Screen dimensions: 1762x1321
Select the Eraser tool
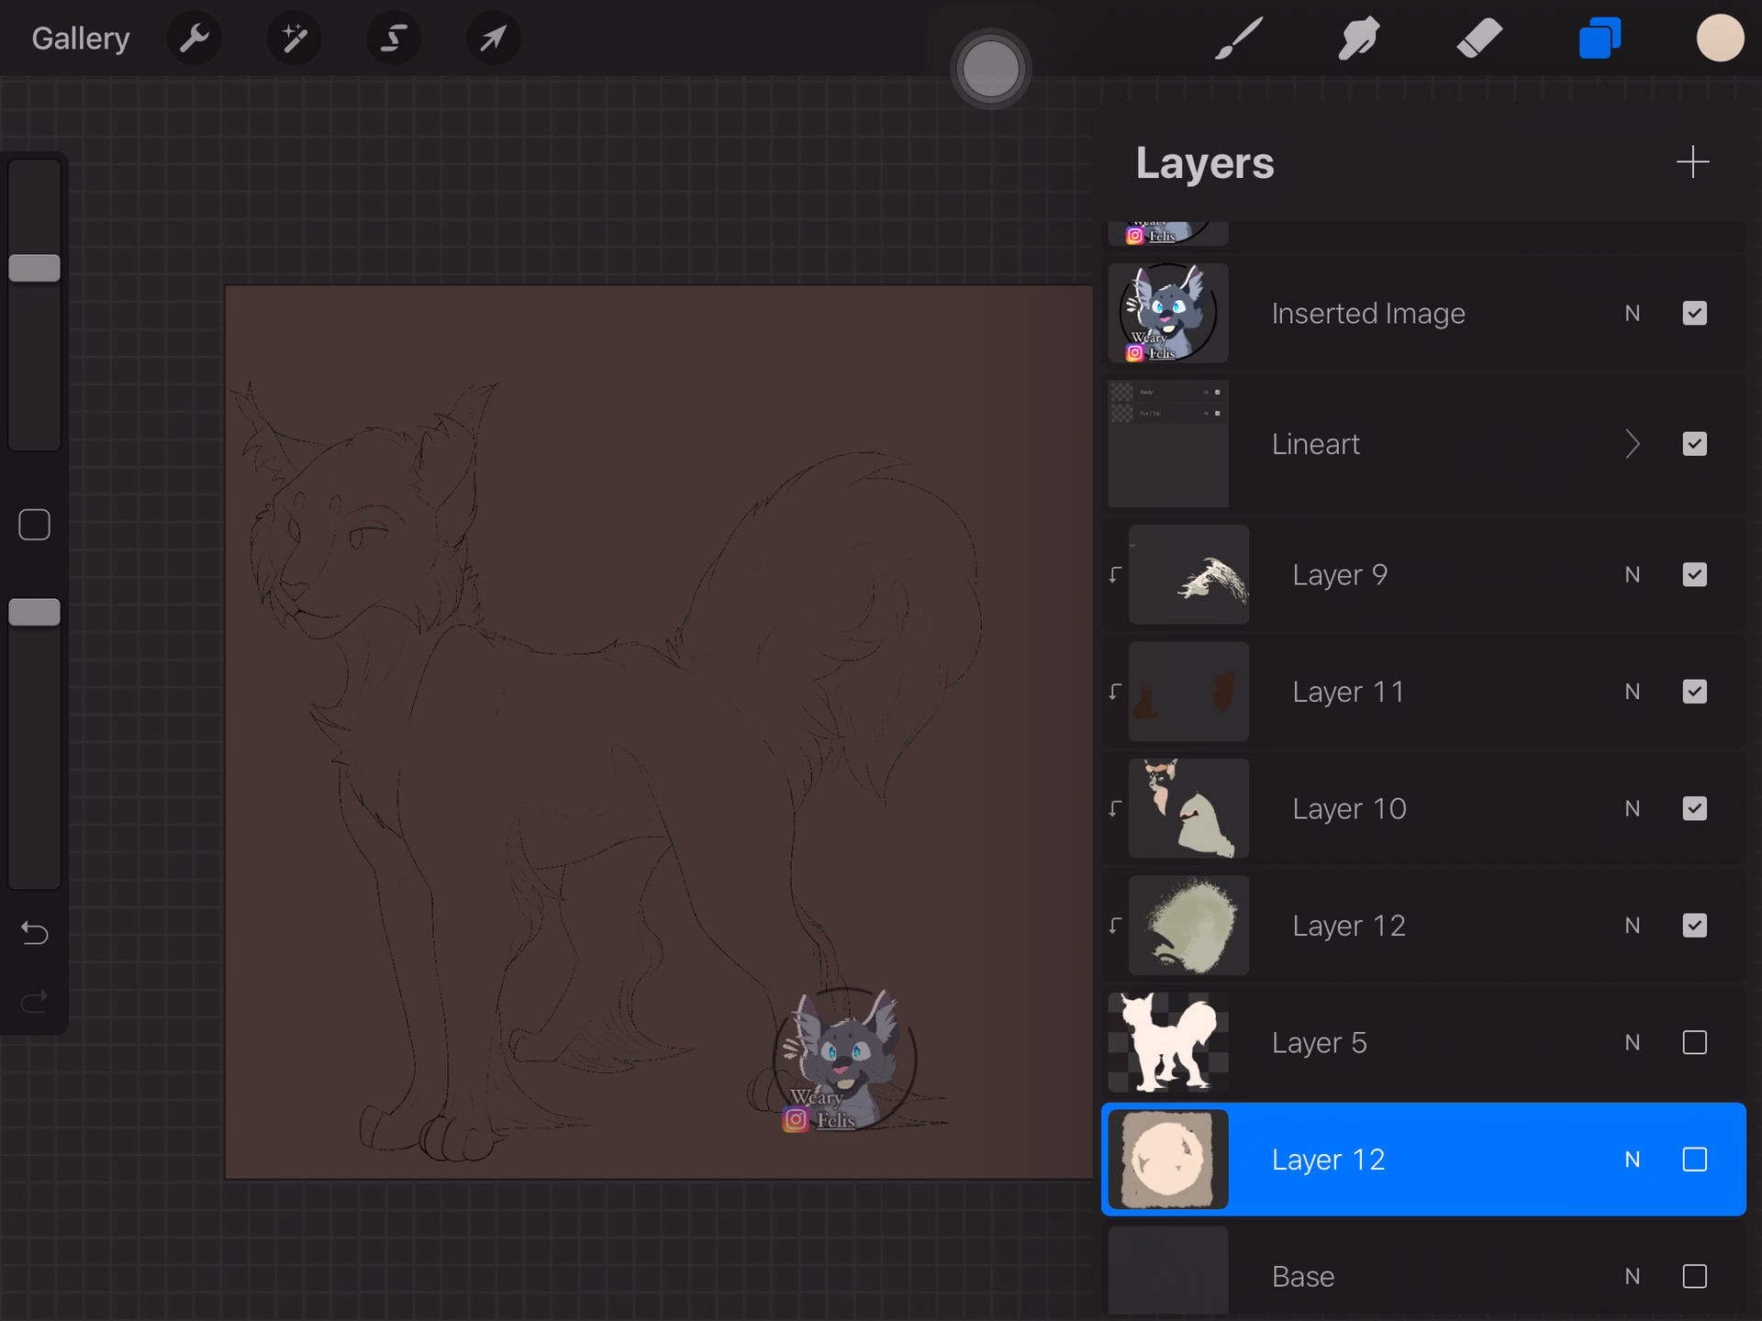[1479, 39]
